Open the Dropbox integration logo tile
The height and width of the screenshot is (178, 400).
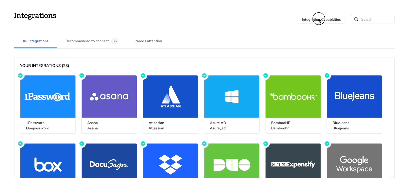point(170,161)
